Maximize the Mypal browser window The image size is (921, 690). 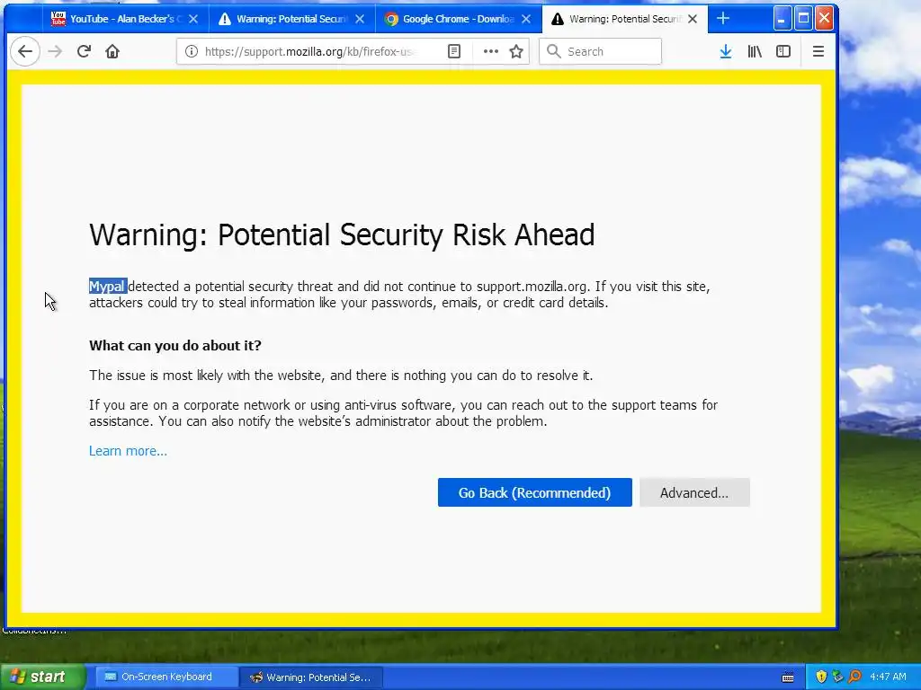(x=803, y=18)
